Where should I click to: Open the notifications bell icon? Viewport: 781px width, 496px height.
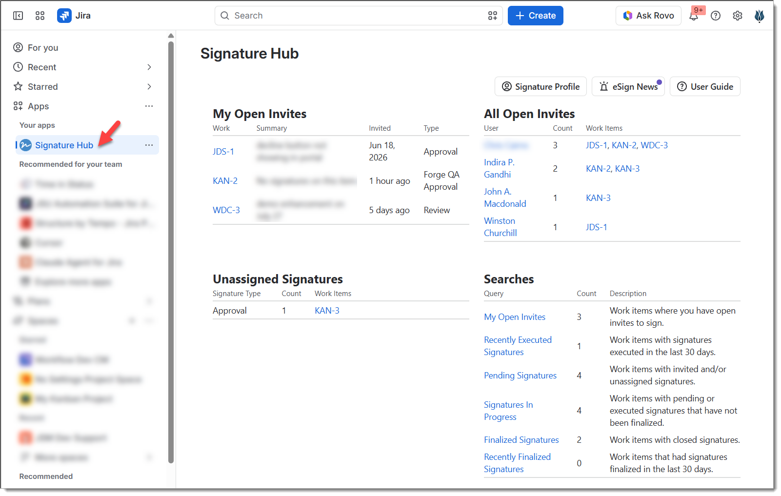[x=693, y=16]
